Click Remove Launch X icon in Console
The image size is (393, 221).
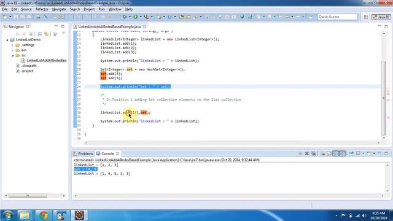pos(307,153)
